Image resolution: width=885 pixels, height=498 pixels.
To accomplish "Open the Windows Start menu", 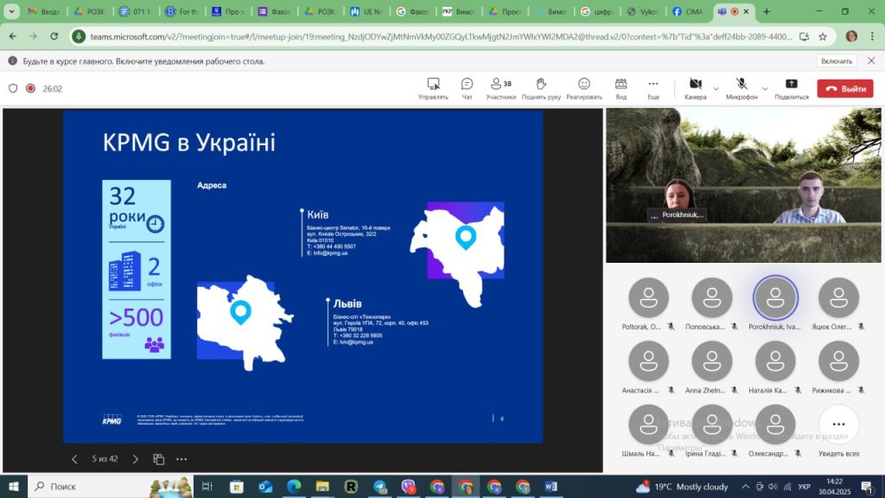I will coord(14,486).
